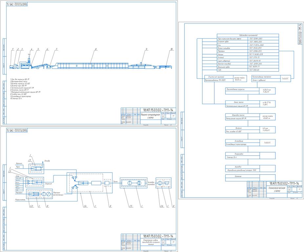Click title 'Технологическая схема' in stamp
This screenshot has width=304, height=252.
click(277, 189)
